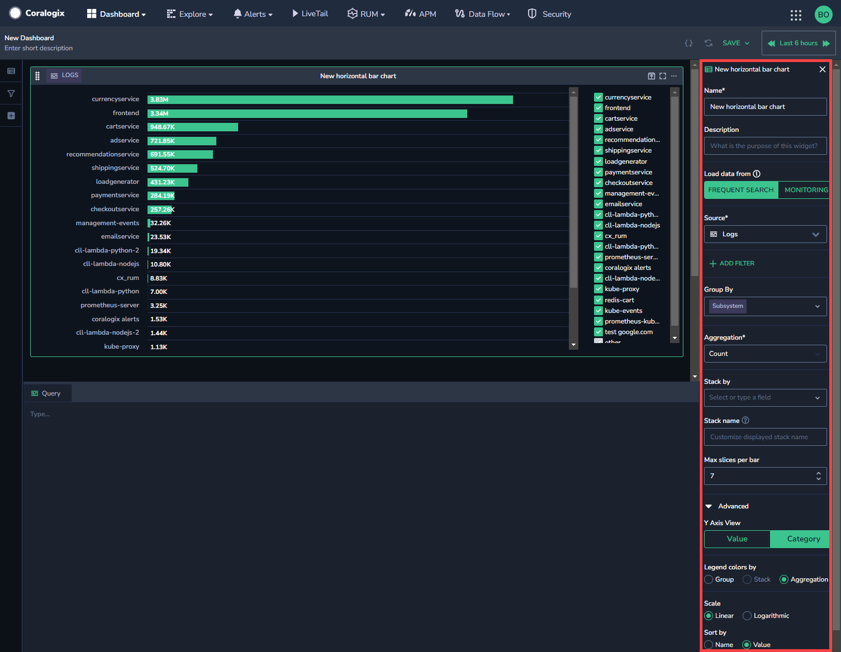Jump to earlier time with left arrows
The image size is (841, 652).
tap(771, 43)
